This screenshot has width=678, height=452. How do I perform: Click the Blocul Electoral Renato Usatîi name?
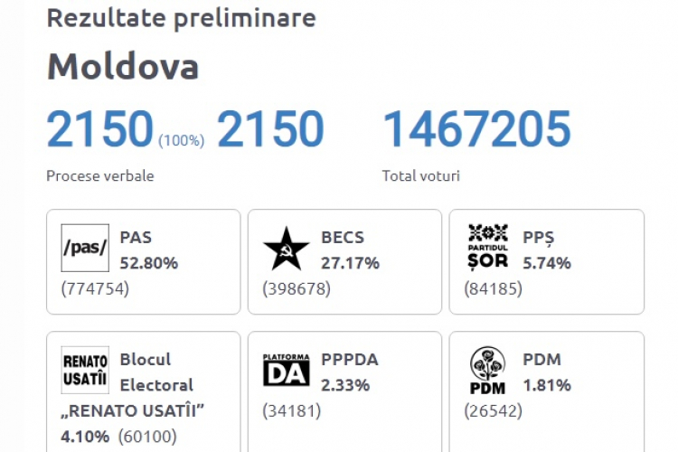point(133,385)
